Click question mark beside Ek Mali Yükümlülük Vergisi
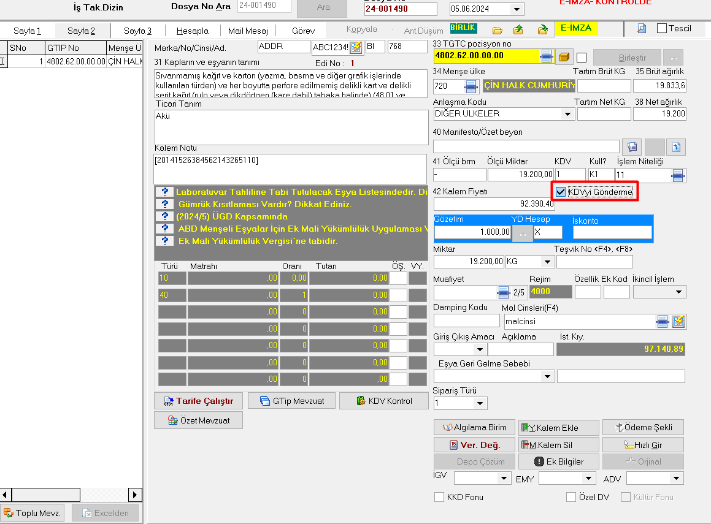The image size is (711, 524). coord(165,240)
